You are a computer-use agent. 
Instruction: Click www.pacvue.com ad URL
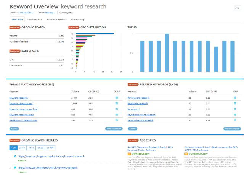point(141,154)
